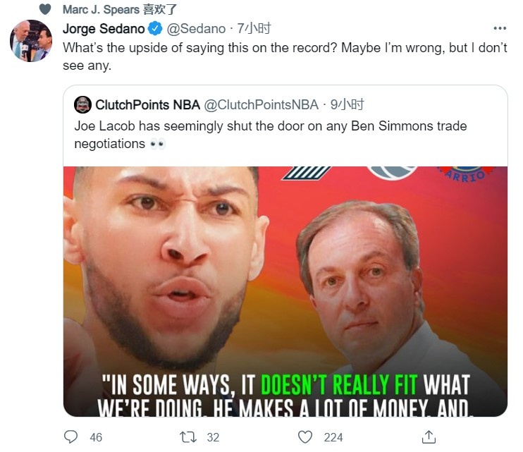Click the small heart icon beside Marc J. Spears

click(x=44, y=10)
